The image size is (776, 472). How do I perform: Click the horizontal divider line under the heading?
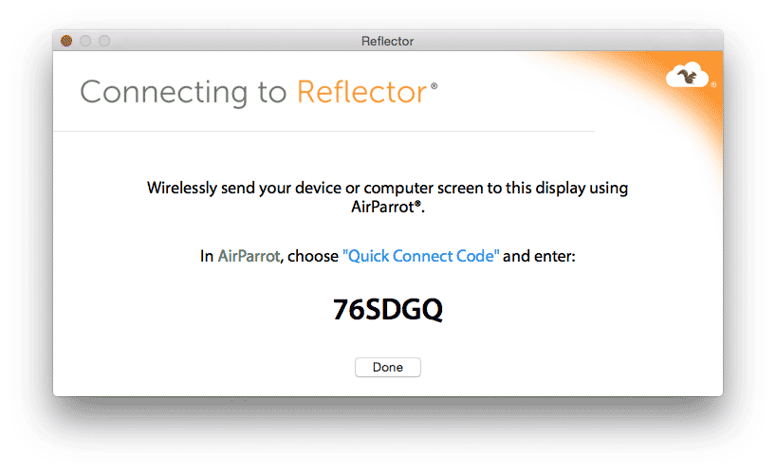323,131
